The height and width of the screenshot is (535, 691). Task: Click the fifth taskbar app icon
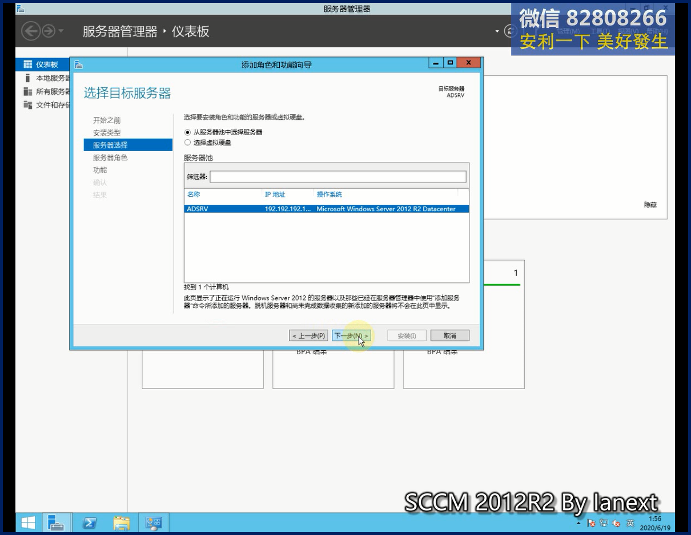[154, 522]
